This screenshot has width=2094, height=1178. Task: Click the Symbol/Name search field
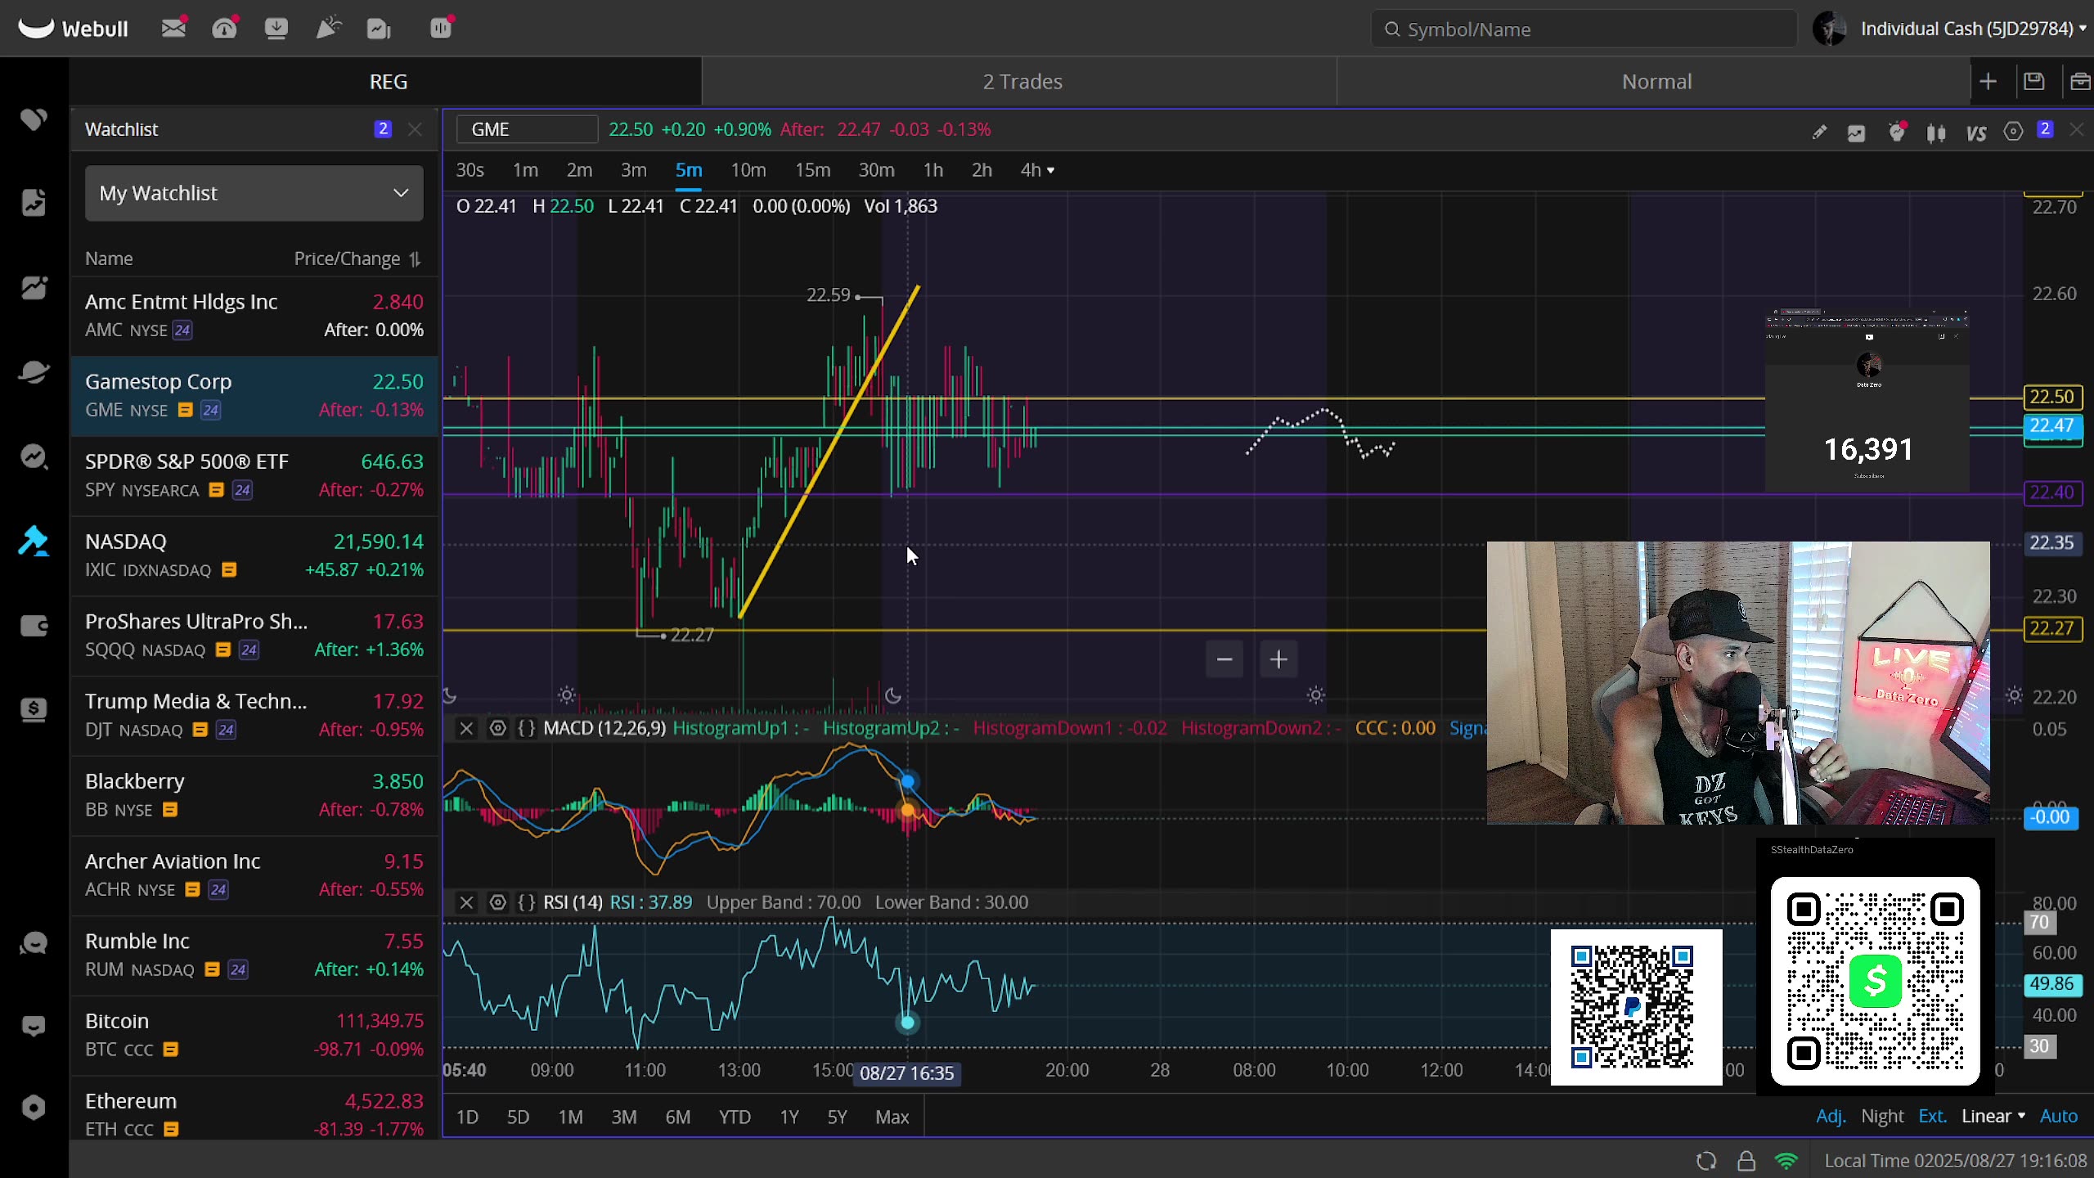[1582, 29]
